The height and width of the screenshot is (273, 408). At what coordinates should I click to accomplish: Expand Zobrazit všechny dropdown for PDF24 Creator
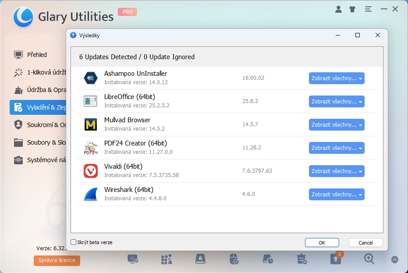coord(337,148)
